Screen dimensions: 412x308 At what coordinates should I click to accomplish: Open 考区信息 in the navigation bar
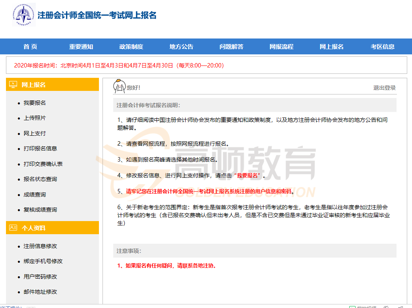pyautogui.click(x=383, y=46)
